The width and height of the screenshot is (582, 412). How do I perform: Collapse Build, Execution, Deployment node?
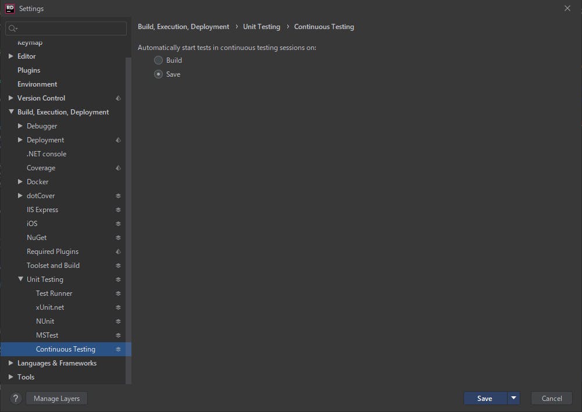11,112
